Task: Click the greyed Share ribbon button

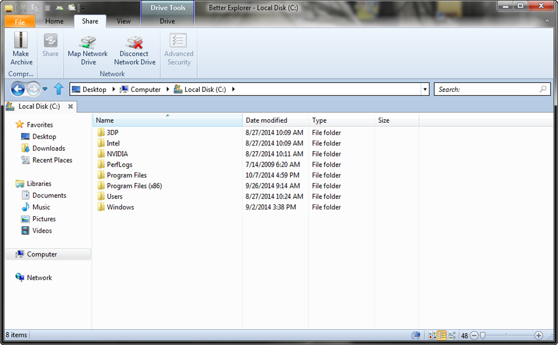Action: pyautogui.click(x=51, y=45)
